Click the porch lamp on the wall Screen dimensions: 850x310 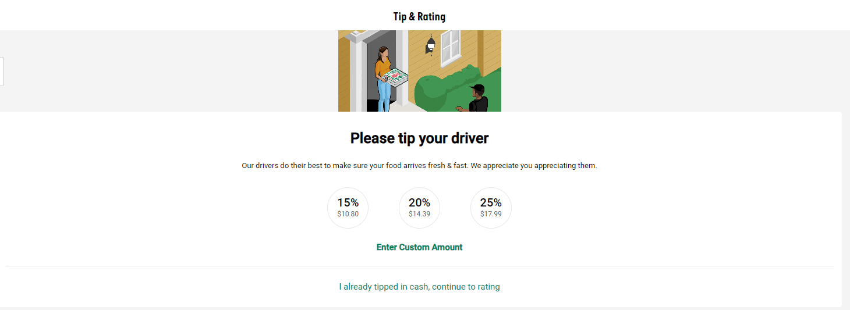[x=431, y=45]
